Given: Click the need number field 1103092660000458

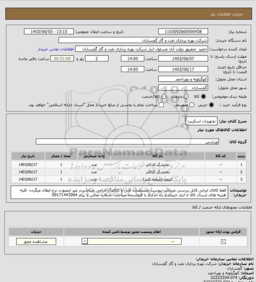Looking at the screenshot, I should [183, 31].
